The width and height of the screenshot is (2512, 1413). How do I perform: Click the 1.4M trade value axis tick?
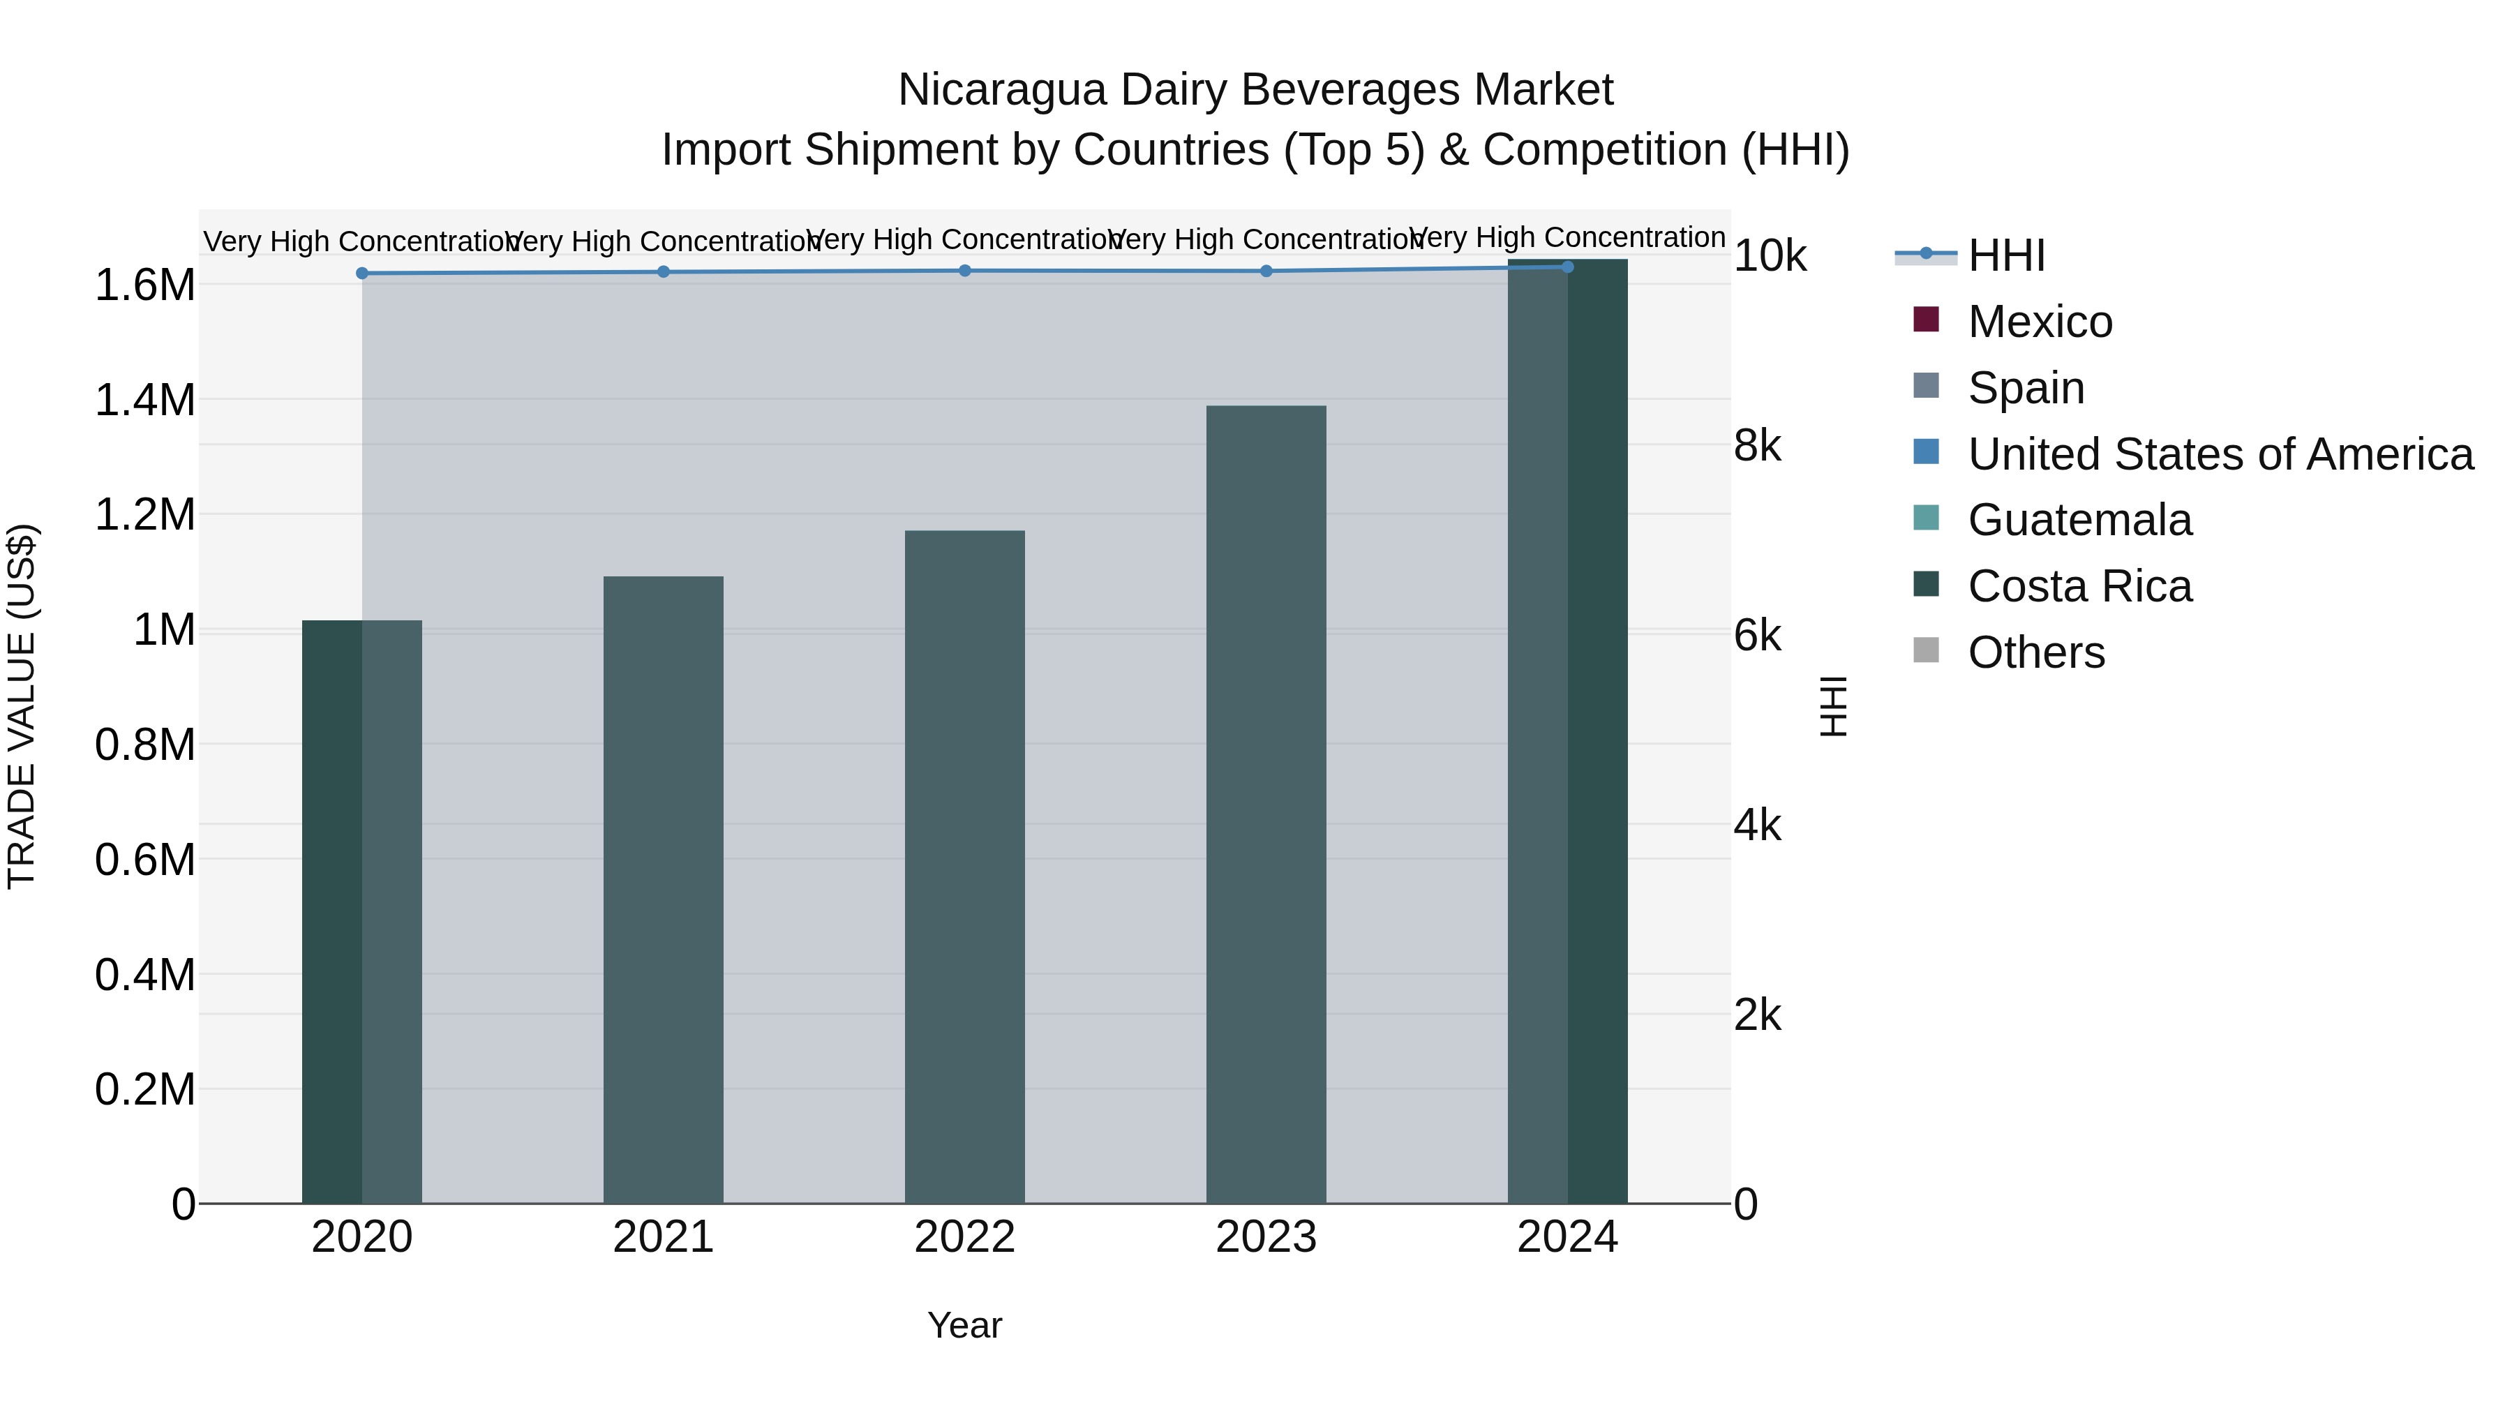point(144,400)
